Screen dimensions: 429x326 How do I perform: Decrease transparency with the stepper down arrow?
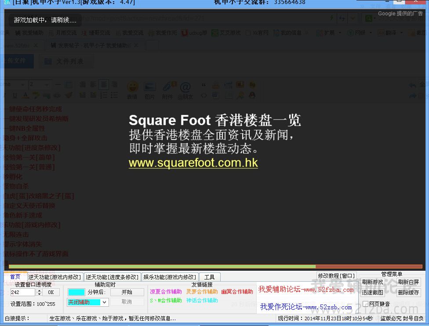39,294
